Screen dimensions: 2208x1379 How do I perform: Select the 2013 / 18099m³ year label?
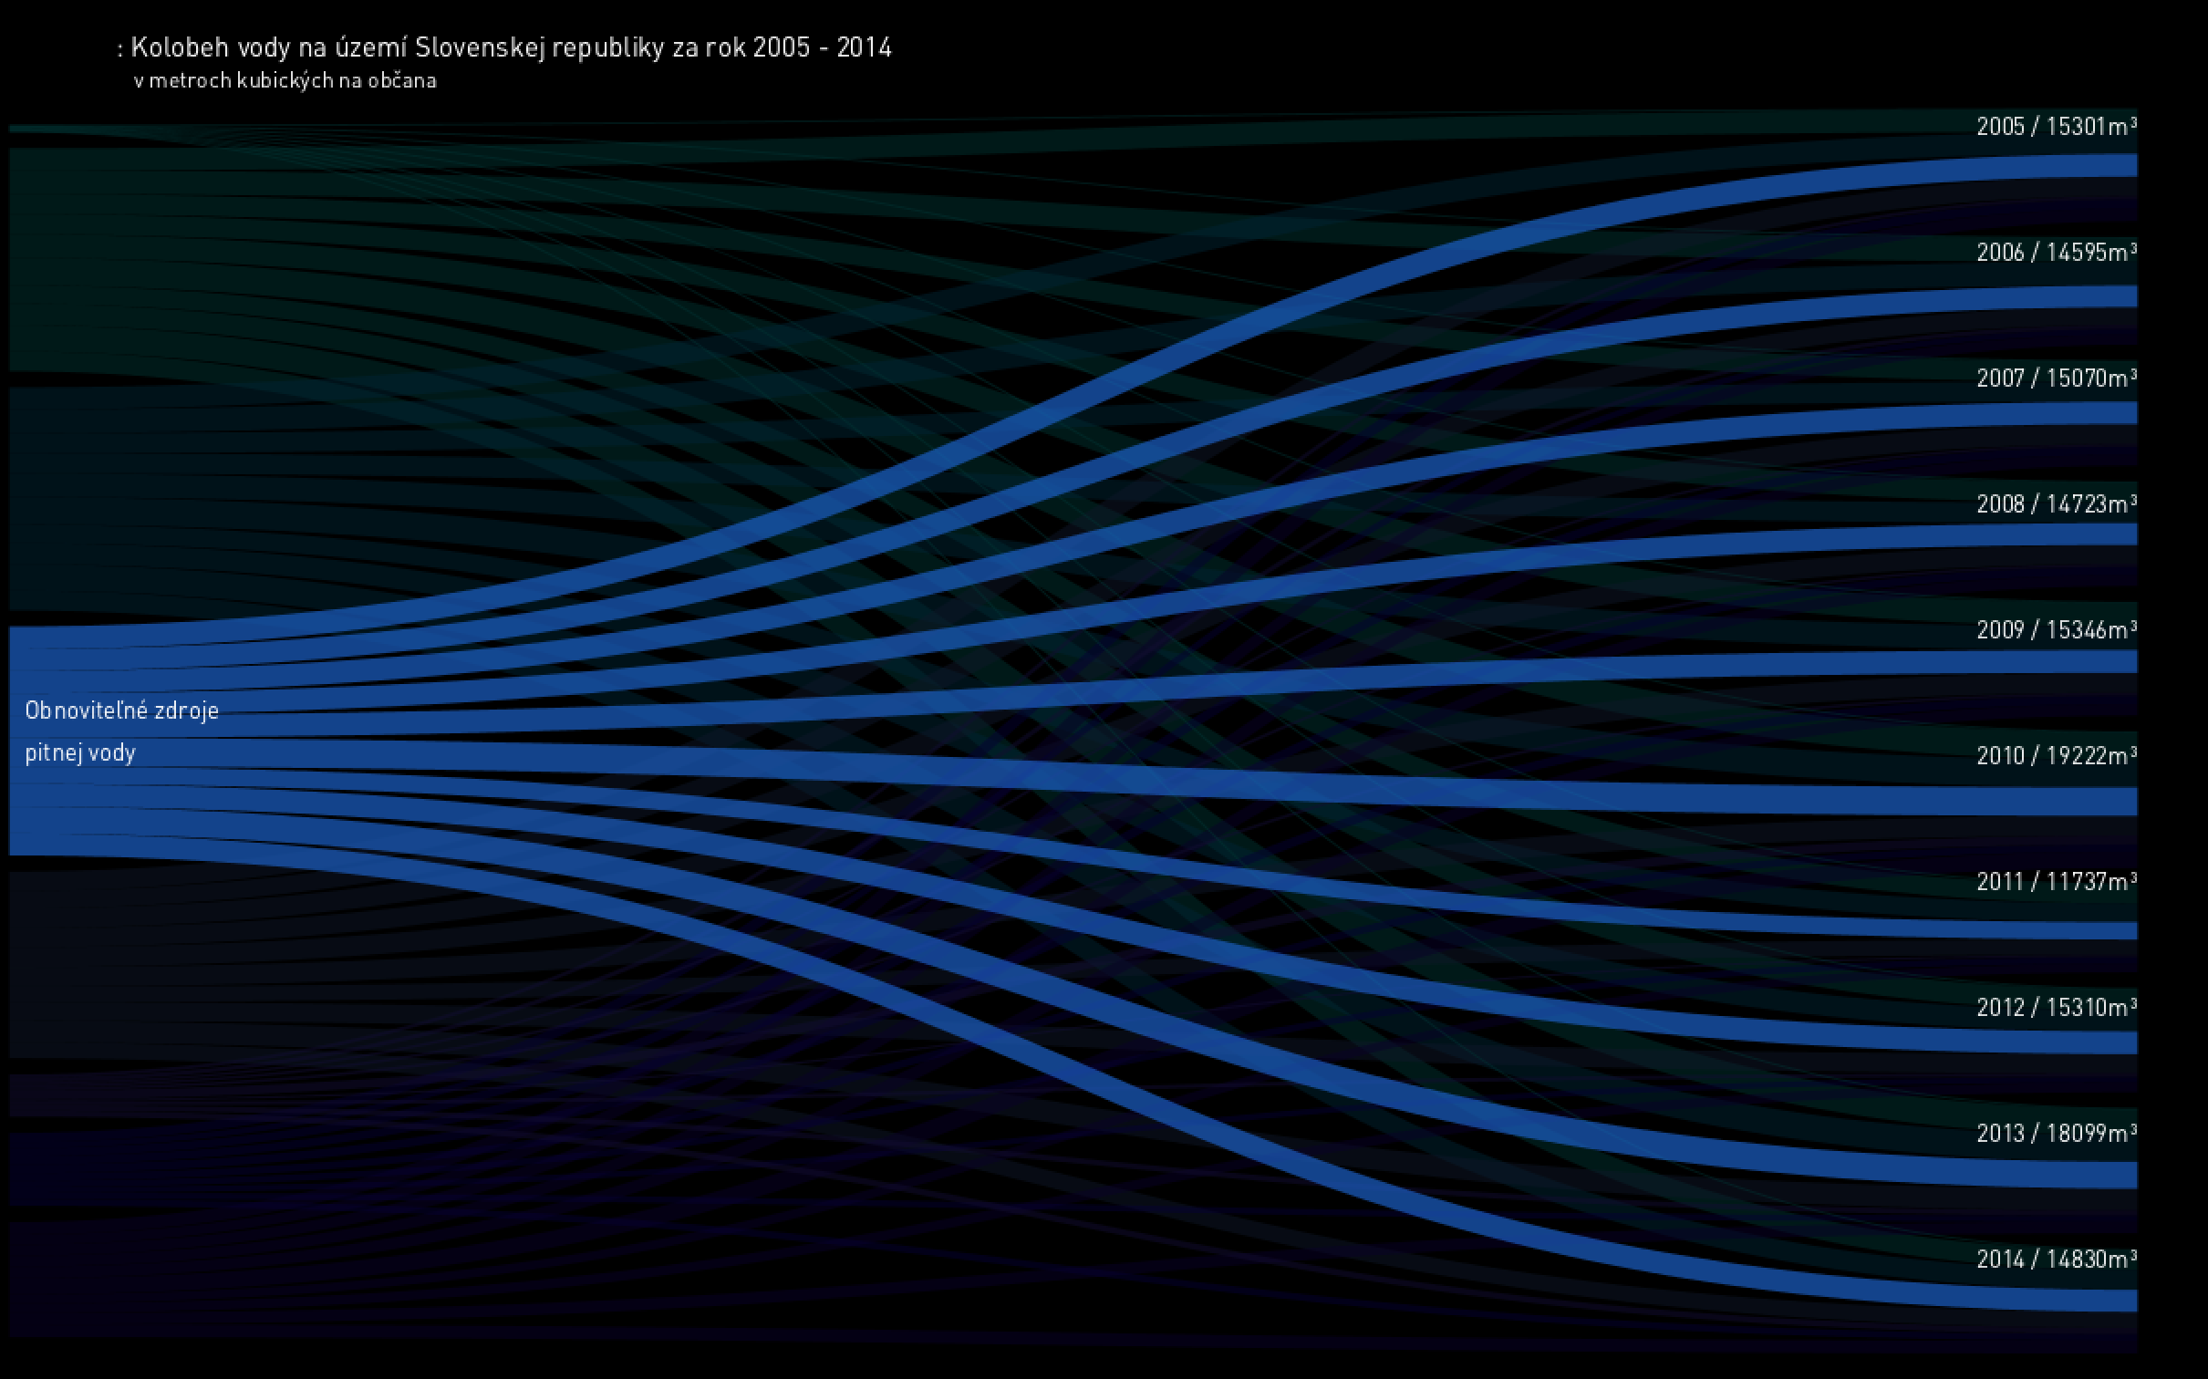(2056, 1134)
